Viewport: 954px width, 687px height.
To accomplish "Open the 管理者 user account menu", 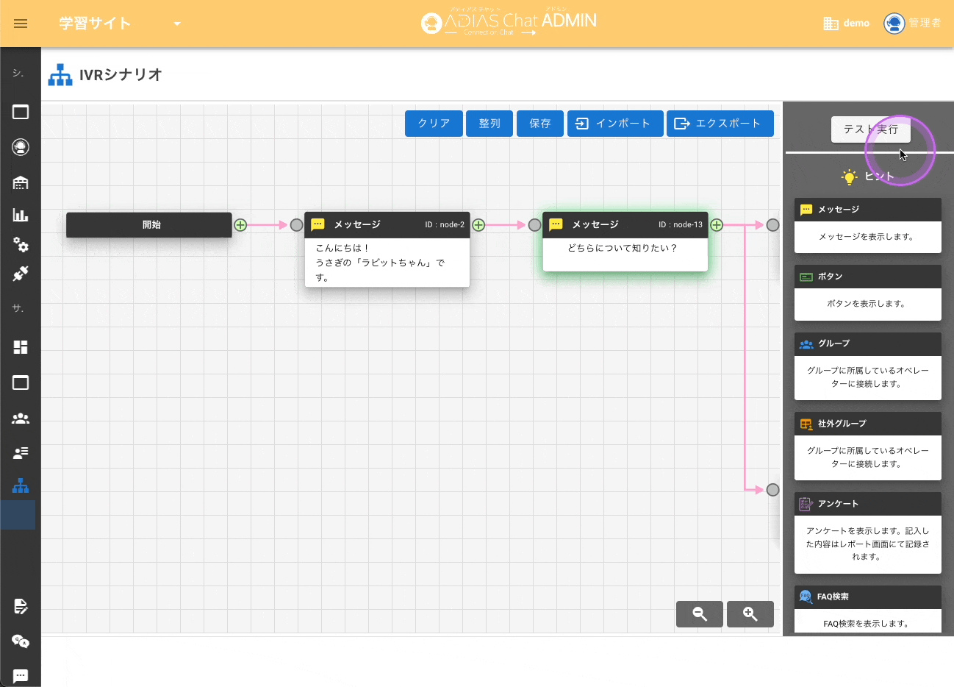I will click(x=912, y=24).
